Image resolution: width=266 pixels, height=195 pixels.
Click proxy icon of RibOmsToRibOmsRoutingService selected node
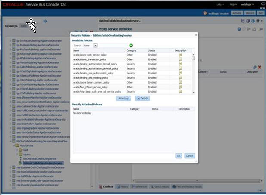[21, 163]
